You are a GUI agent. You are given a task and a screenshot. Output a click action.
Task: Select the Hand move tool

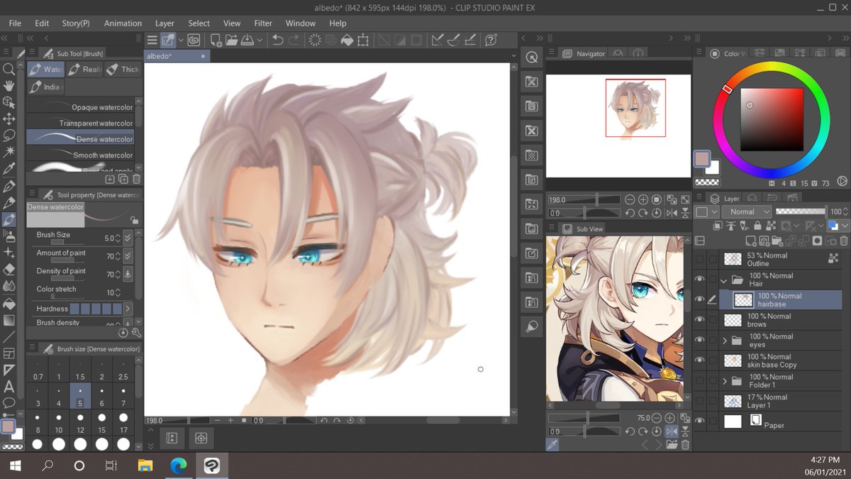click(9, 86)
